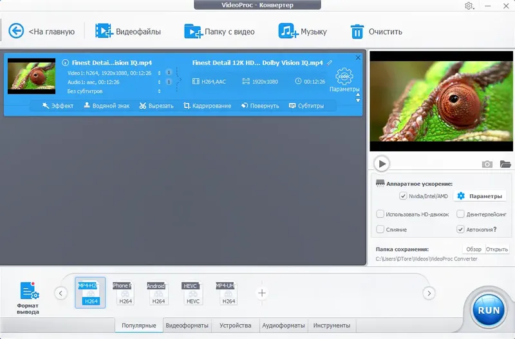Start conversion with the RUN button

pos(489,310)
